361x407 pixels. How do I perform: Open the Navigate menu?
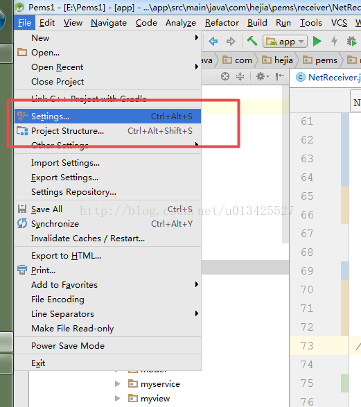[109, 23]
